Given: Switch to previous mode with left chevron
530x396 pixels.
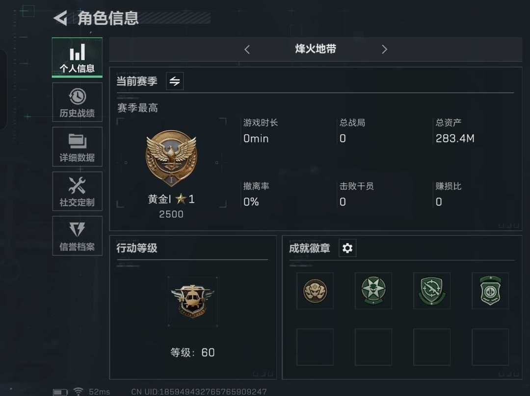Looking at the screenshot, I should click(247, 49).
